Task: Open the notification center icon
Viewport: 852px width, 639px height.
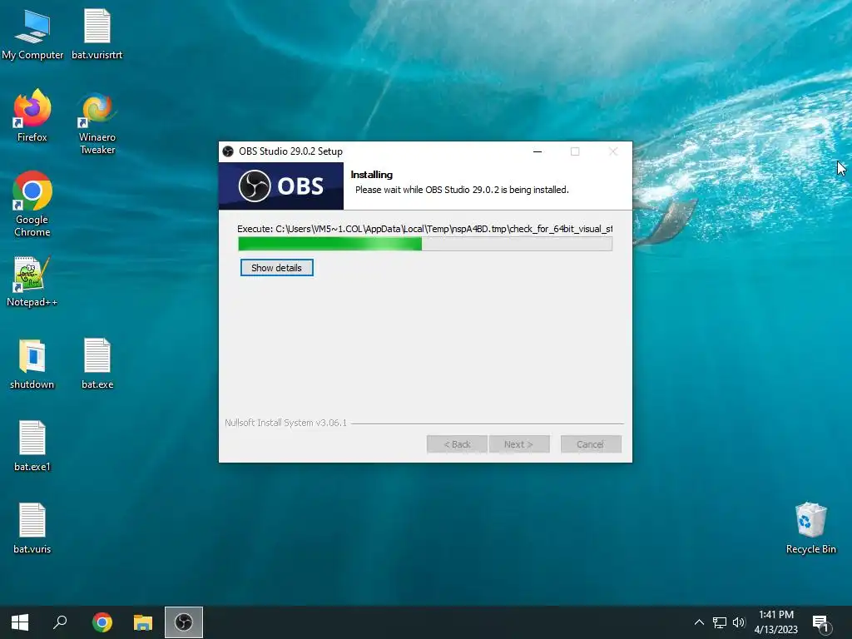Action: (x=820, y=622)
